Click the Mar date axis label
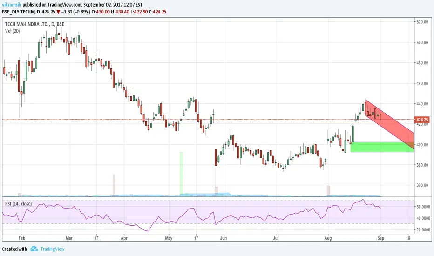 [69, 238]
